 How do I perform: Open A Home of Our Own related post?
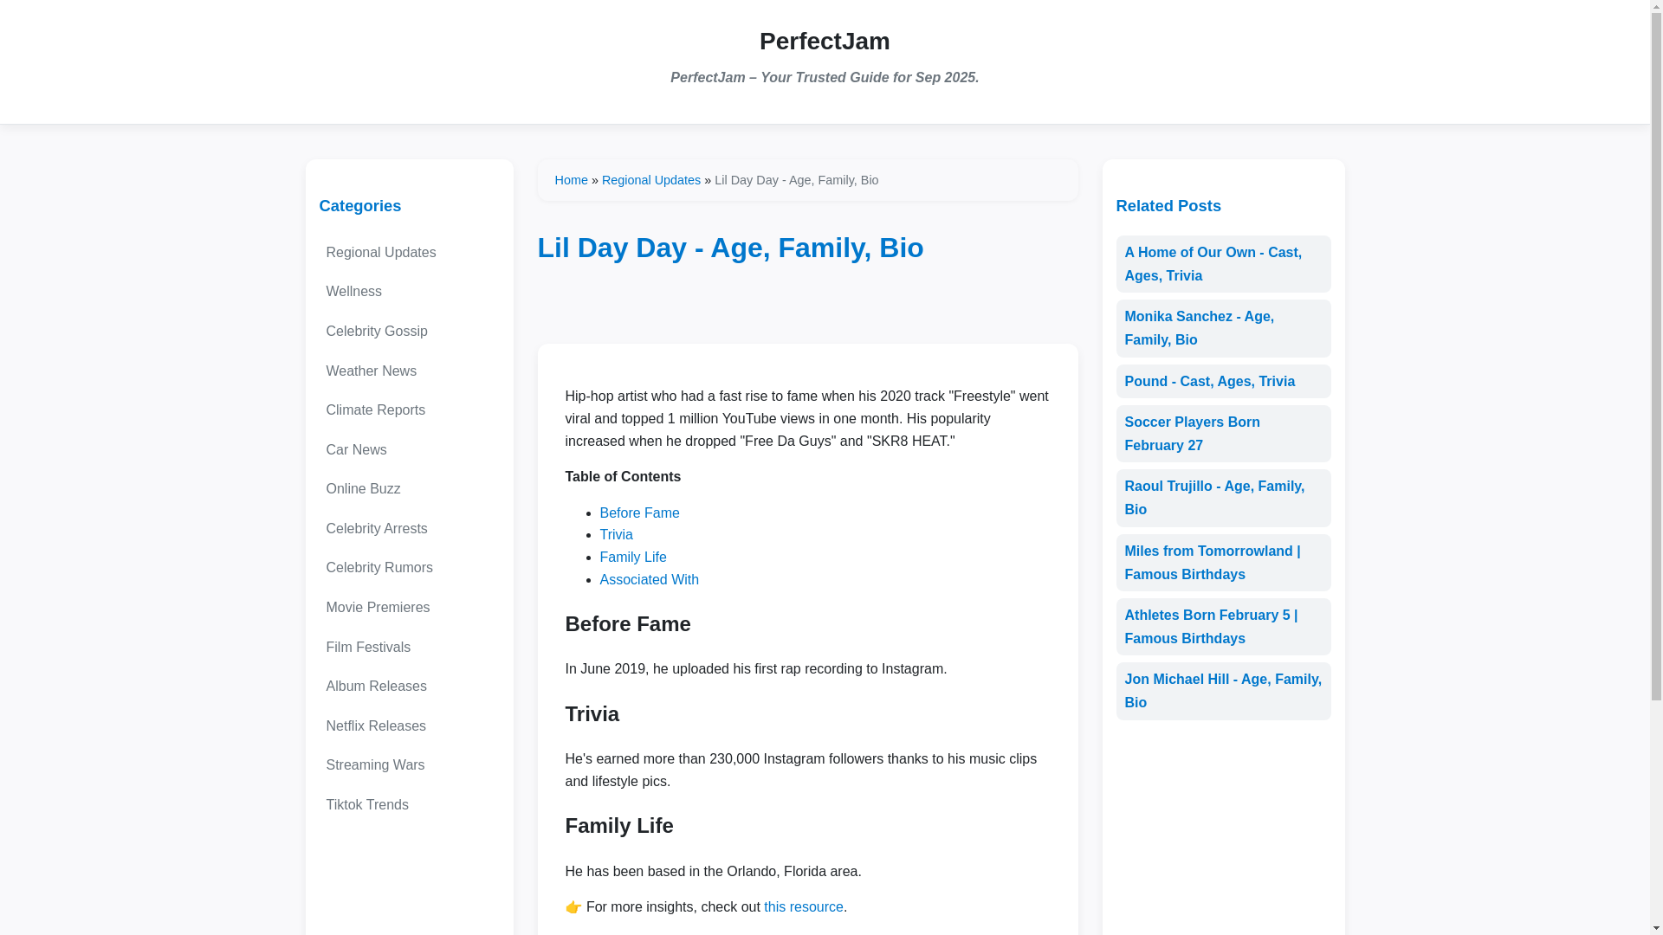click(1223, 264)
